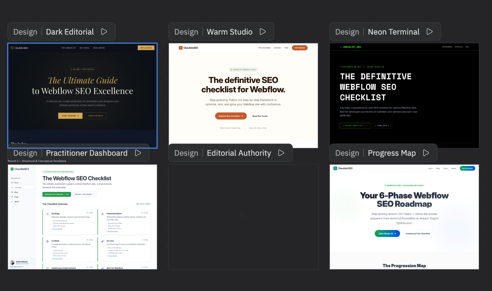Click the About person icon in dashboard sidebar
The width and height of the screenshot is (492, 291).
pyautogui.click(x=12, y=201)
